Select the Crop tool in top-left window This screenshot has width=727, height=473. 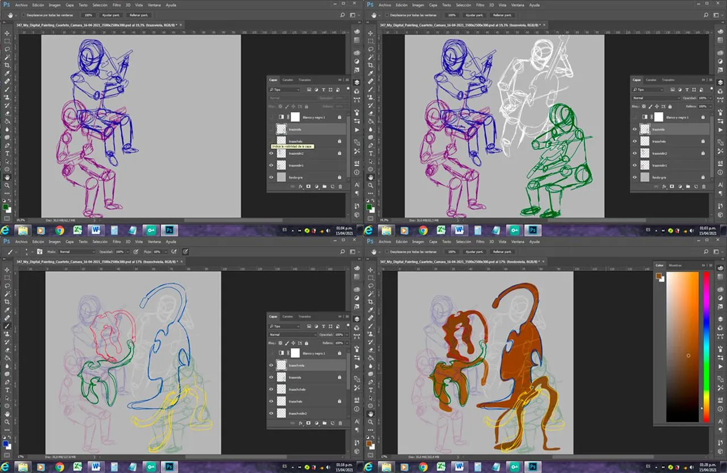tap(7, 65)
